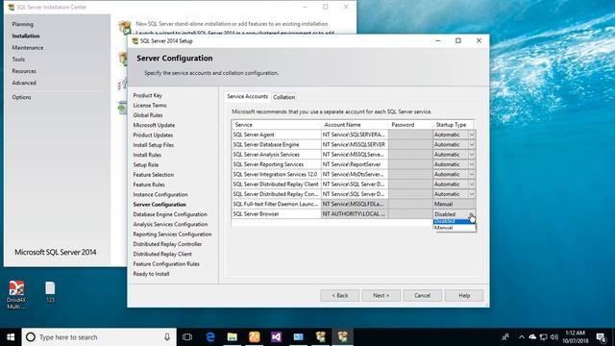Screen dimensions: 615x346
Task: Click the New SQL Server stand-alone installation link
Action: click(x=232, y=24)
